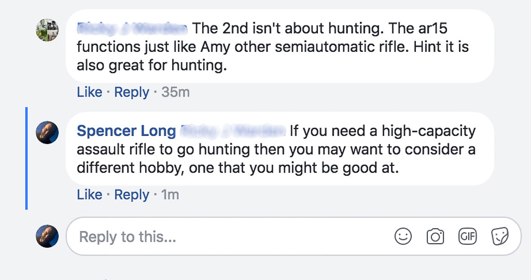Click the blue highlight bar beside Spencer's comment
531x280 pixels.
pyautogui.click(x=26, y=158)
